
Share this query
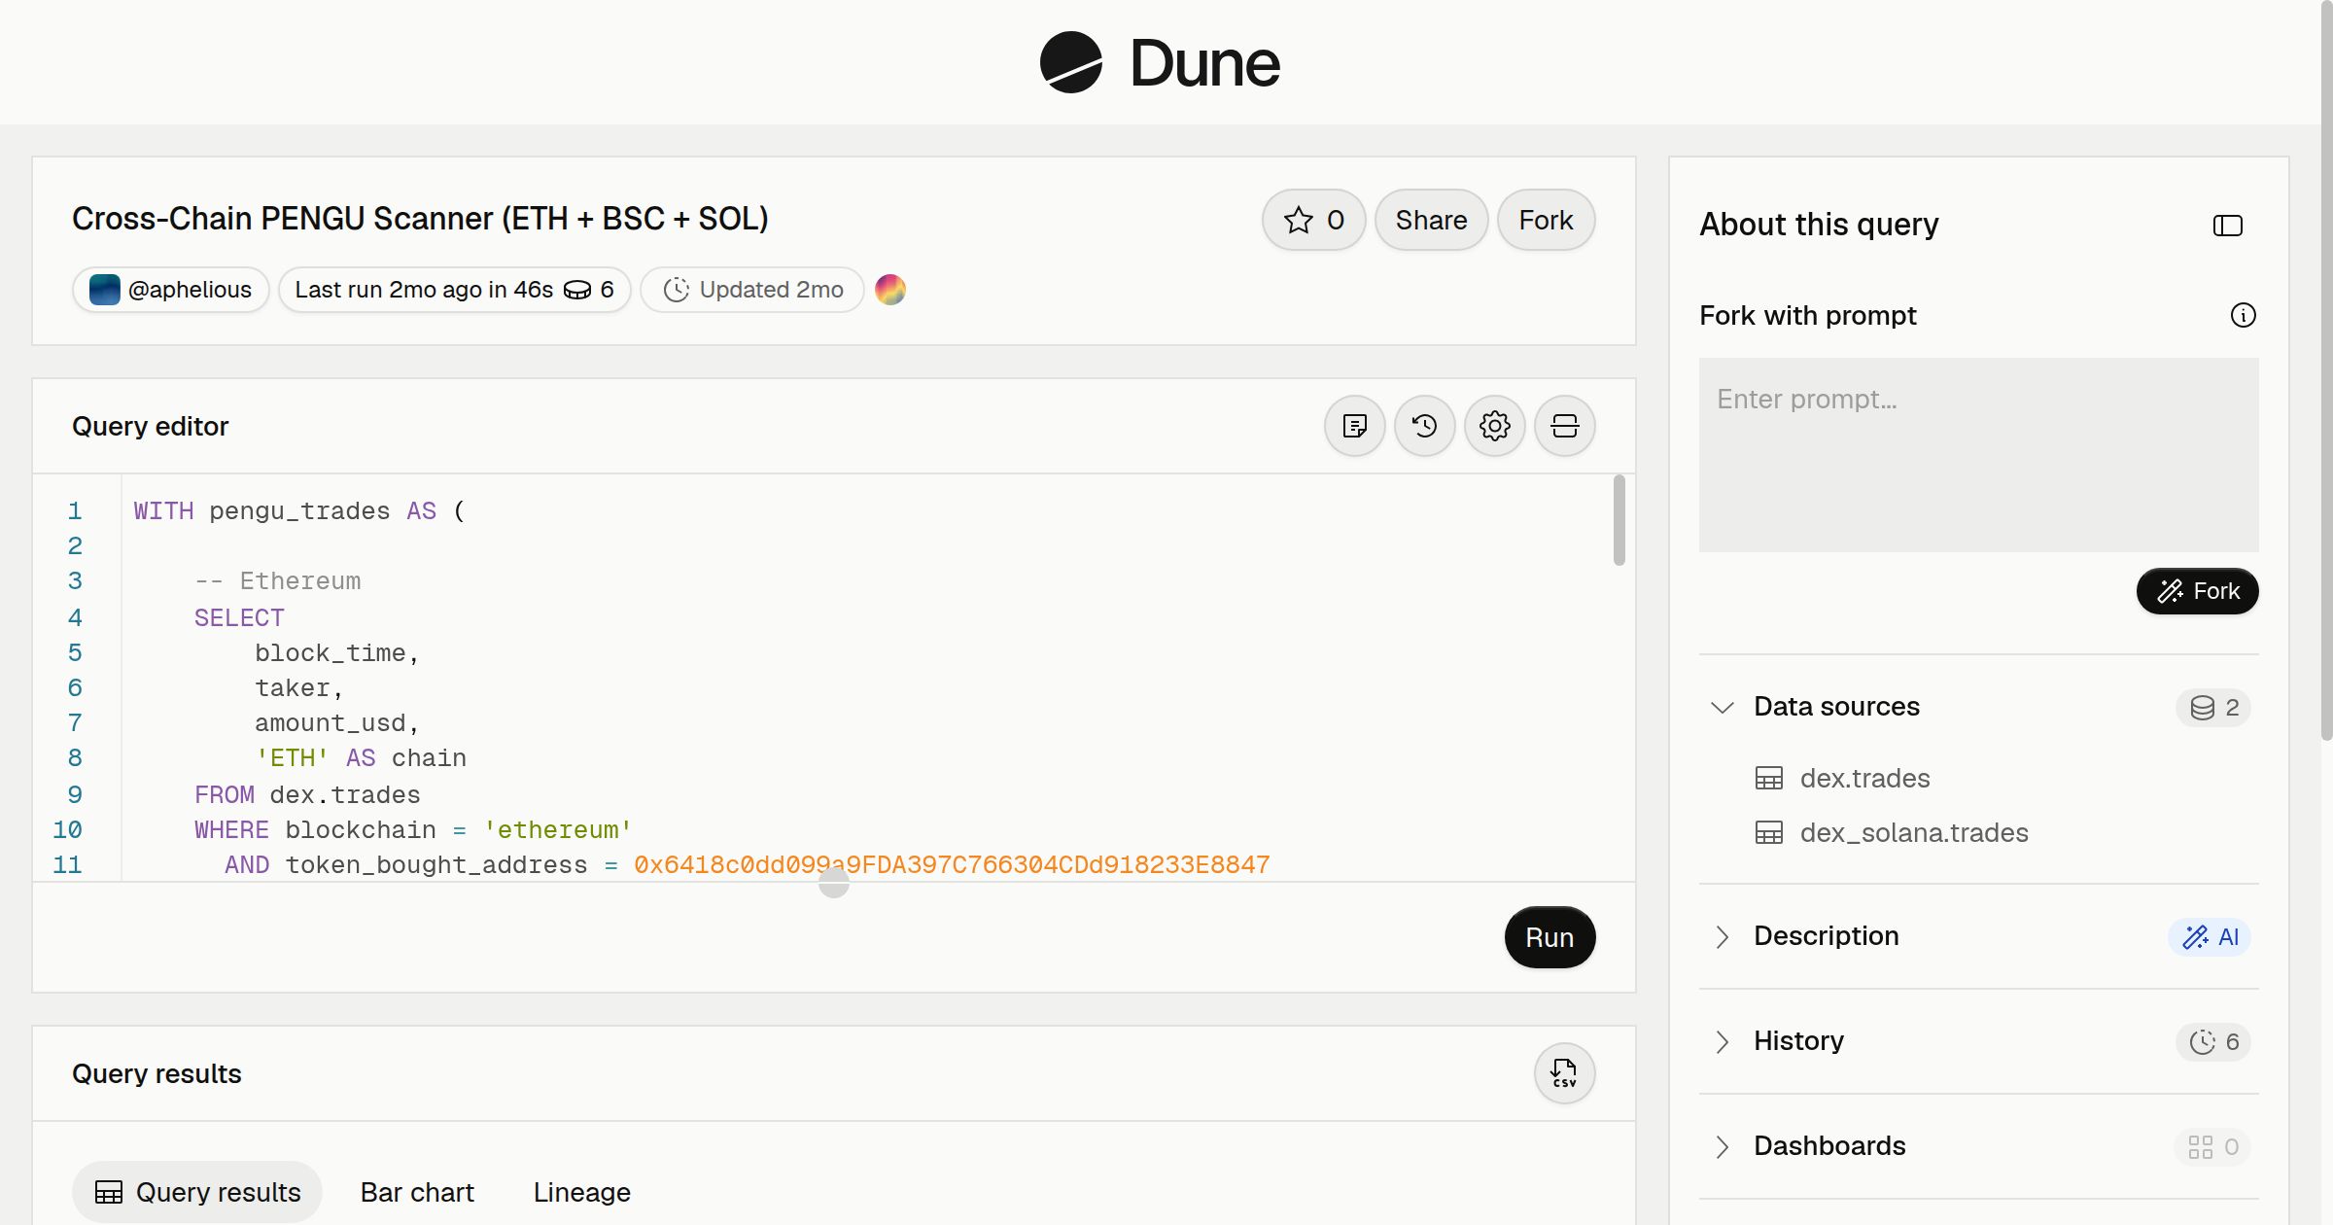(1431, 220)
